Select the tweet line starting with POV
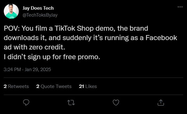 pos(76,28)
